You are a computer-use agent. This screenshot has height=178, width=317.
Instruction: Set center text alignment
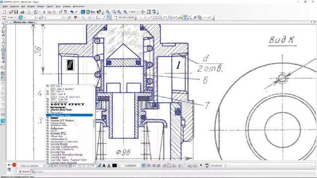(x=149, y=166)
